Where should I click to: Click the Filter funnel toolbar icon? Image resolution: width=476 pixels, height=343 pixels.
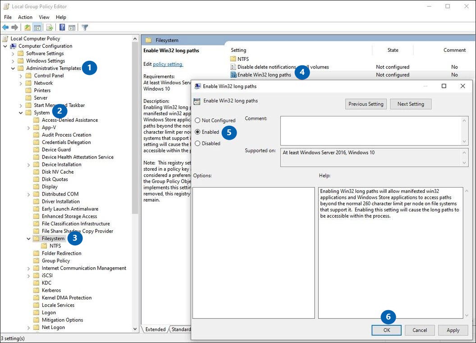point(85,27)
